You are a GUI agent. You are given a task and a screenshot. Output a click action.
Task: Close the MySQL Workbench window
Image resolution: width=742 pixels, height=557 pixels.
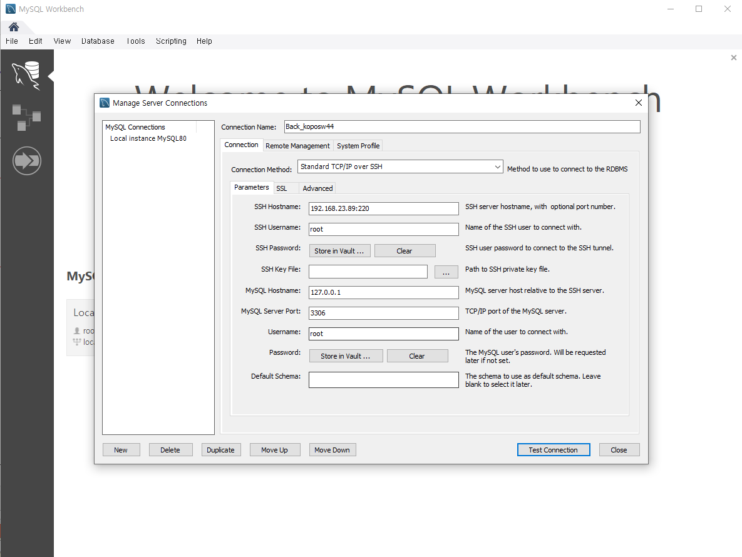point(728,9)
